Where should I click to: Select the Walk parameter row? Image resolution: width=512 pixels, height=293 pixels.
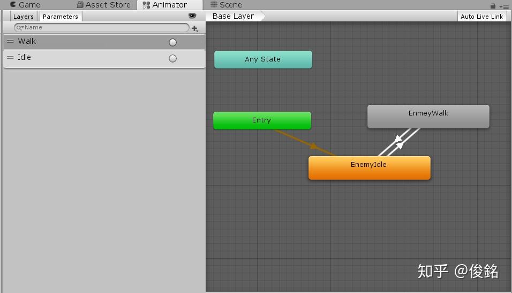(x=104, y=42)
